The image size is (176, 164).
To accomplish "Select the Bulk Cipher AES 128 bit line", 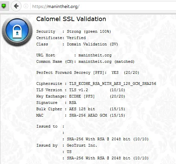I will click(81, 109).
